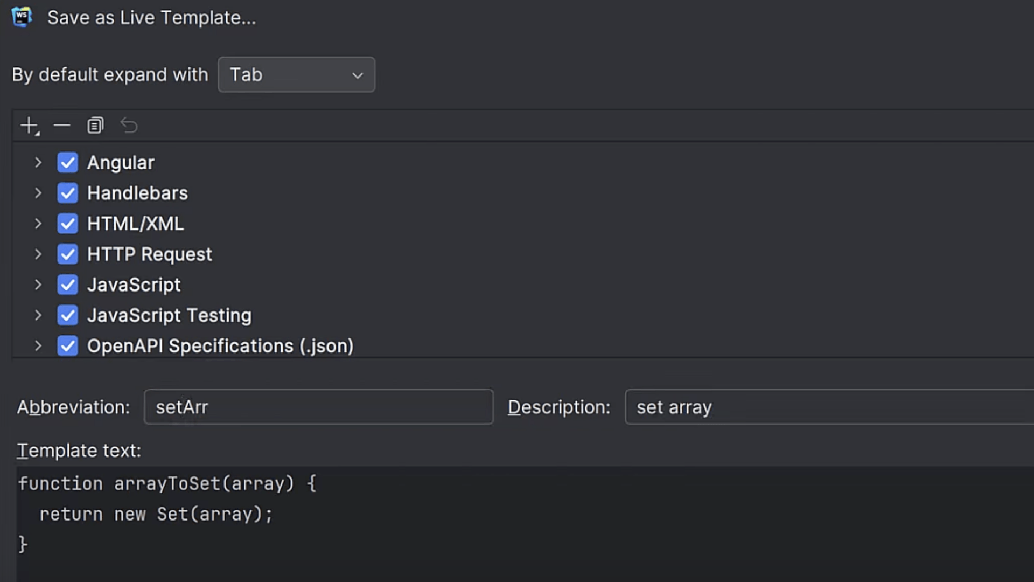Expand the HTML/XML template group
The image size is (1034, 582).
[38, 224]
